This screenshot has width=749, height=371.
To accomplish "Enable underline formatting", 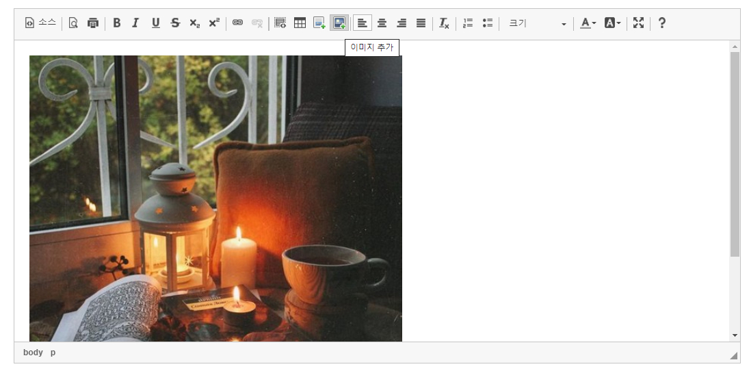I will tap(155, 23).
